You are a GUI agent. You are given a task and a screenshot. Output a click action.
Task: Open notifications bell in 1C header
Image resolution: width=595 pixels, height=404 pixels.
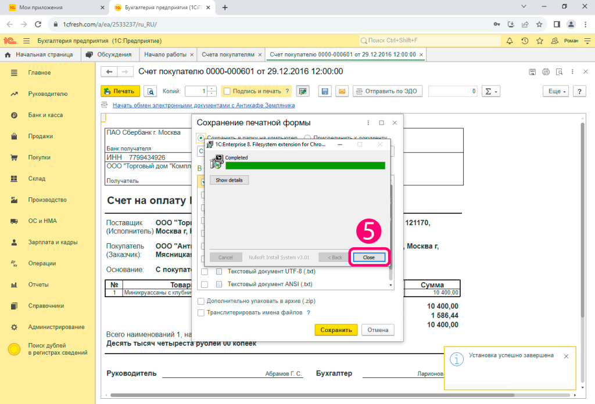(510, 41)
